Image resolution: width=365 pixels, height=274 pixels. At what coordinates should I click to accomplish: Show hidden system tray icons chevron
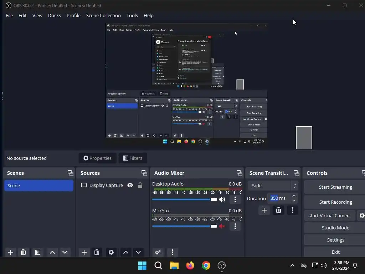(292, 265)
